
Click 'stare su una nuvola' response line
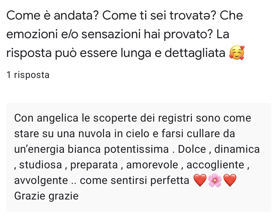coord(62,134)
